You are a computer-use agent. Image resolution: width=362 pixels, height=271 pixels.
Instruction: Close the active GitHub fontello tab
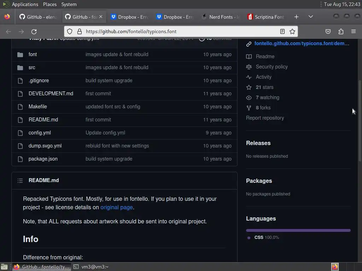(x=101, y=17)
